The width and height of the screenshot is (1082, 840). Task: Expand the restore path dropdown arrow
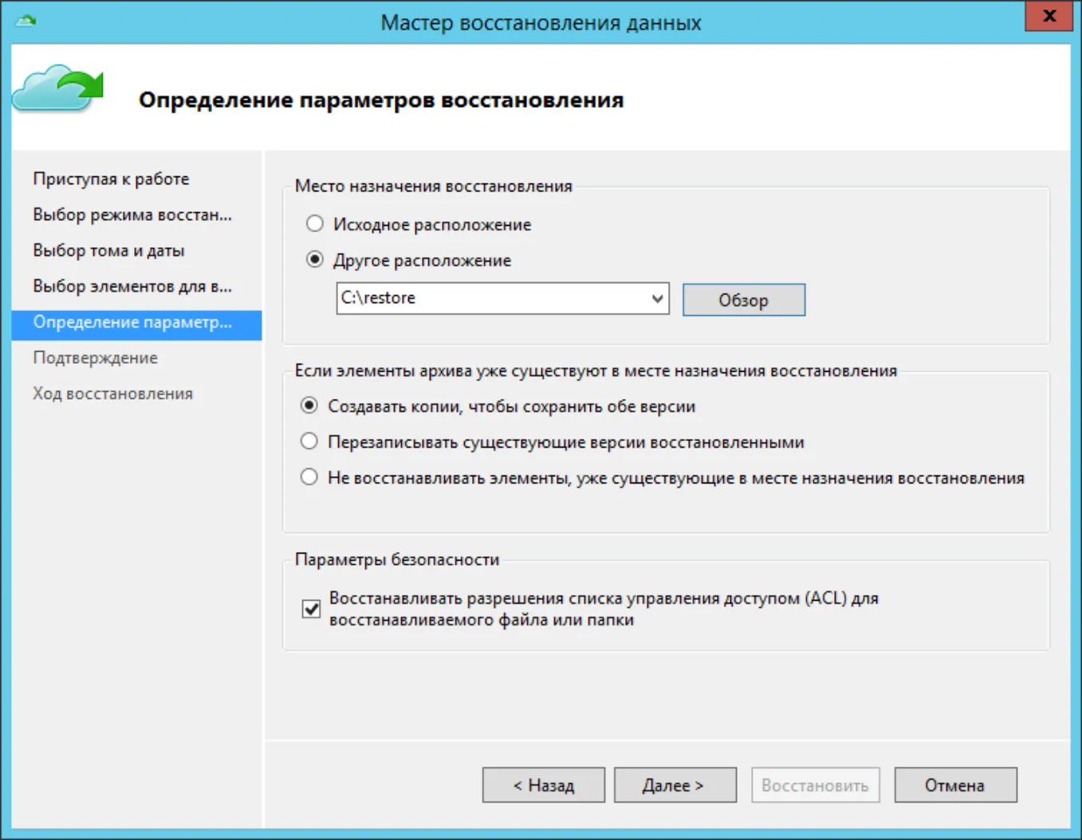[x=657, y=298]
